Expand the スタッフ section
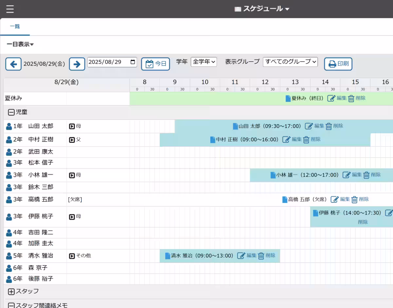Screen dimensions: 393x308 11,291
